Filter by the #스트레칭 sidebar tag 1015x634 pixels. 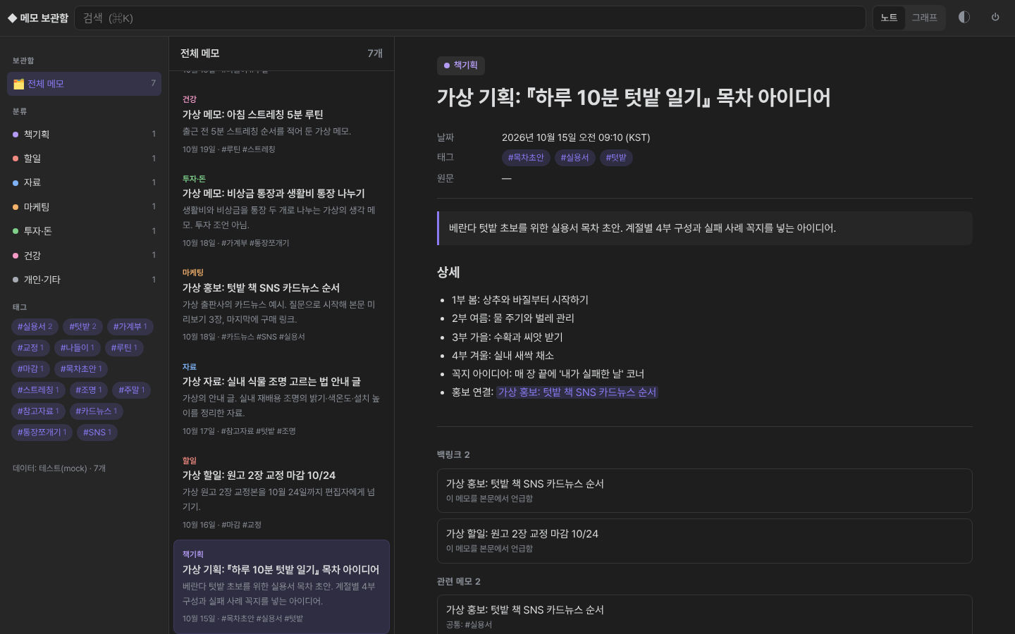(x=39, y=390)
